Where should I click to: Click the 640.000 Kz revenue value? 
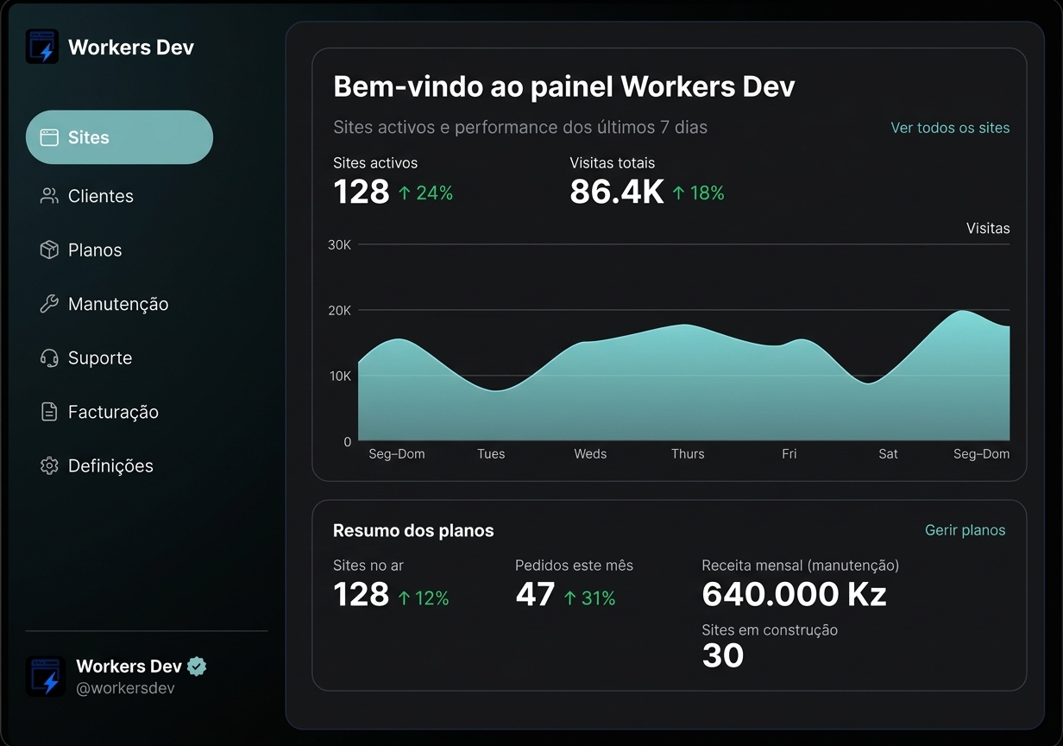[x=794, y=594]
